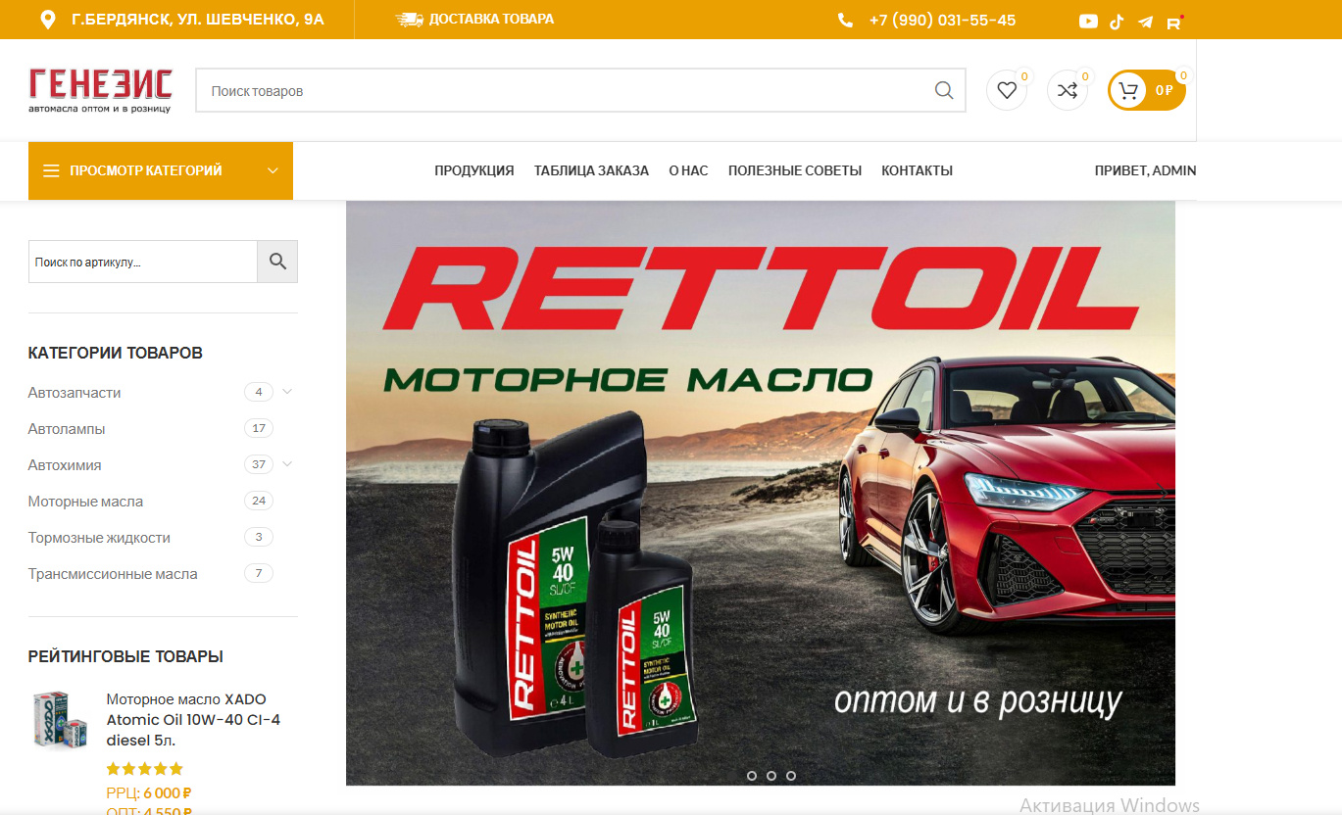Expand the Автохимия subcategories chevron
The height and width of the screenshot is (815, 1342).
(287, 464)
